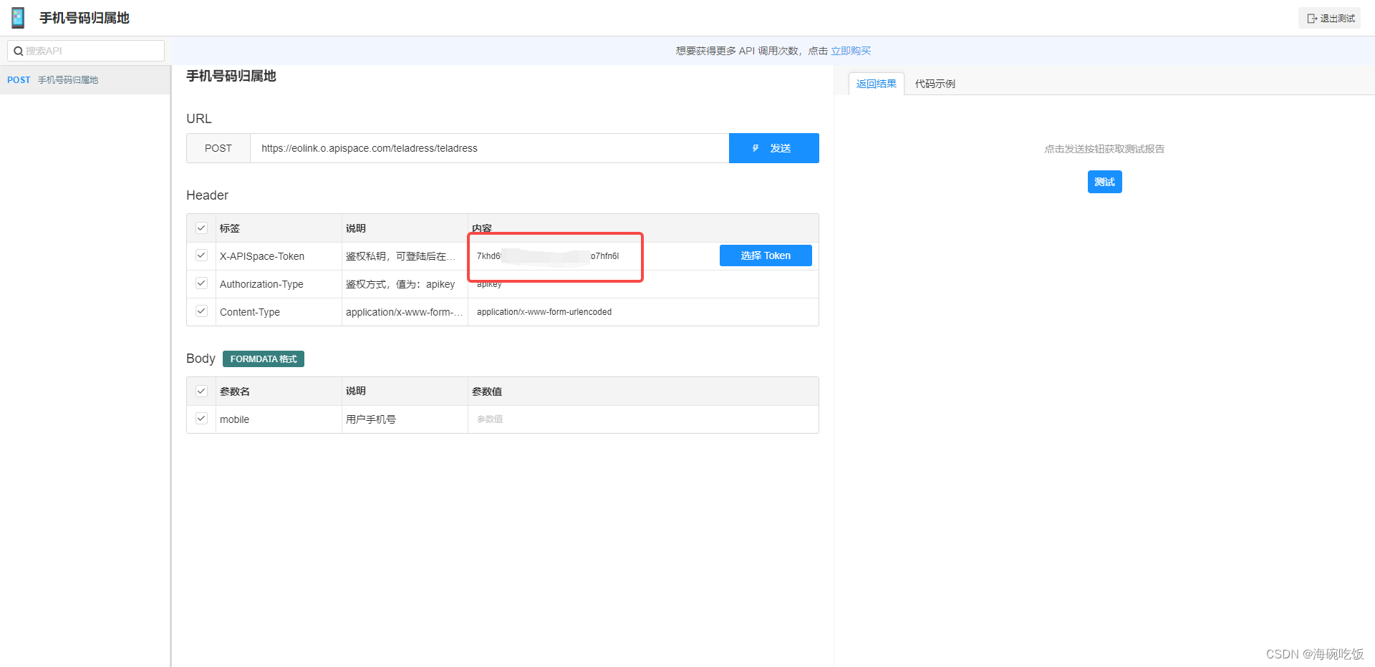Click the Authorization-Type label
Image resolution: width=1375 pixels, height=667 pixels.
pos(261,284)
